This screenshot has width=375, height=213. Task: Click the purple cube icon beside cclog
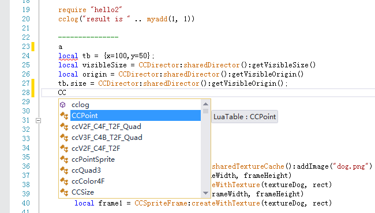[63, 105]
